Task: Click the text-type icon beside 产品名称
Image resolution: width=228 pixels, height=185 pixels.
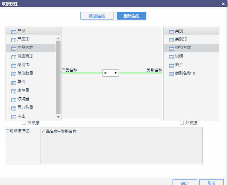Action: (14, 49)
